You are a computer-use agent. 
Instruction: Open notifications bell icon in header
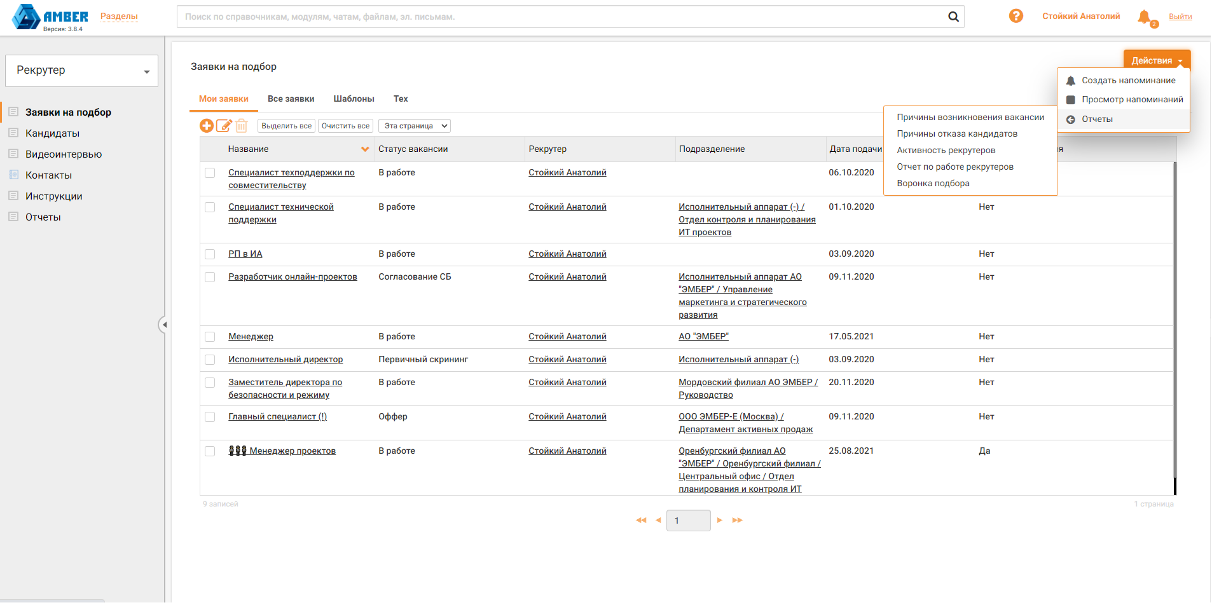[1144, 17]
